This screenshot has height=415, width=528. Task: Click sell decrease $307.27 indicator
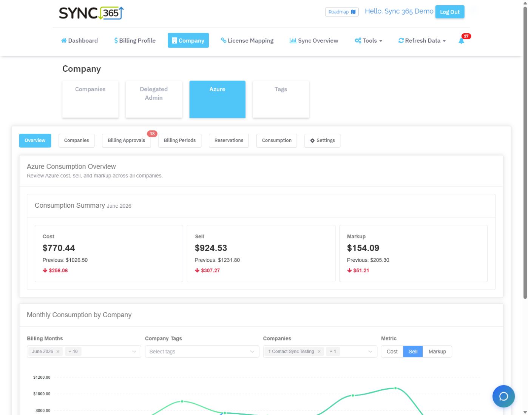click(207, 270)
